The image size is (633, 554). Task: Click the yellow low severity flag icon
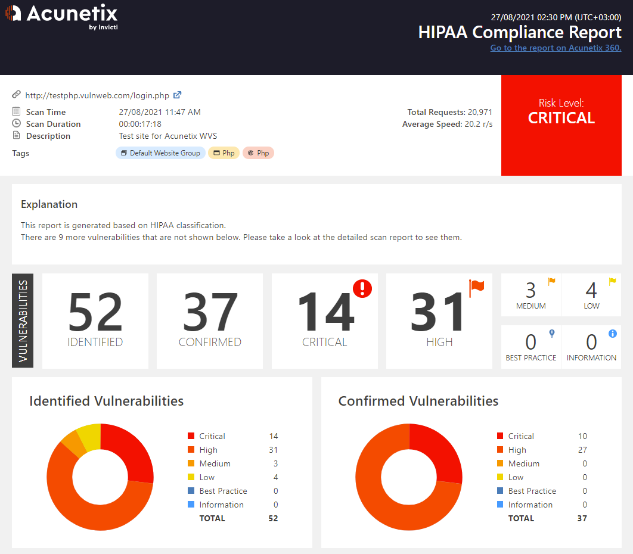[x=612, y=282]
